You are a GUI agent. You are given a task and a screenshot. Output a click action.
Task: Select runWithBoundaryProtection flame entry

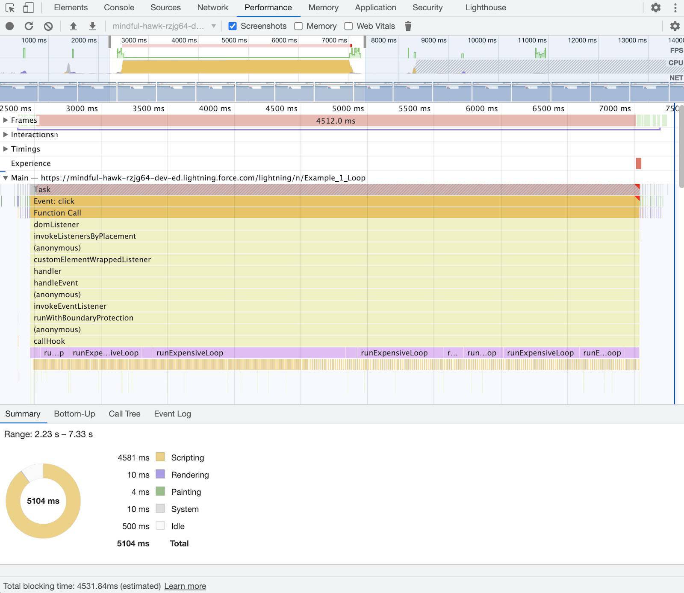[335, 318]
